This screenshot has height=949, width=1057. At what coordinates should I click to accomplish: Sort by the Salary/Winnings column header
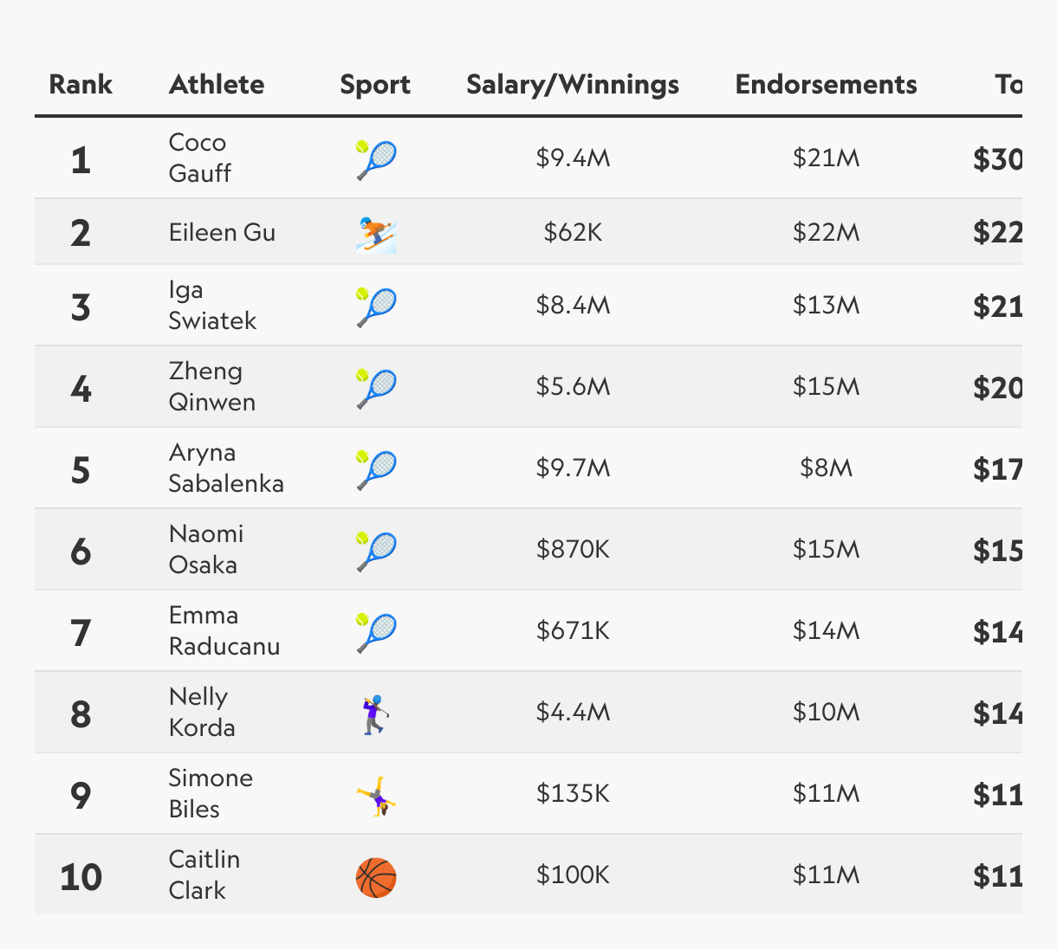(573, 84)
